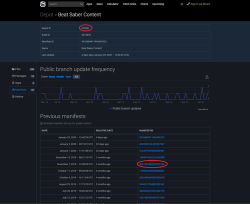This screenshot has height=204, width=250.
Task: Open manifest 4932559146183937357
Action: tap(152, 144)
